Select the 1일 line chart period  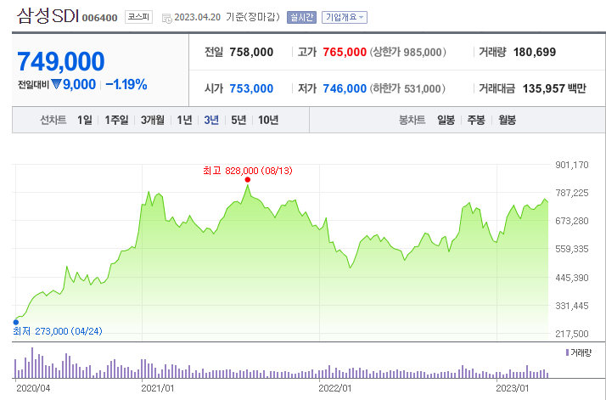click(85, 120)
